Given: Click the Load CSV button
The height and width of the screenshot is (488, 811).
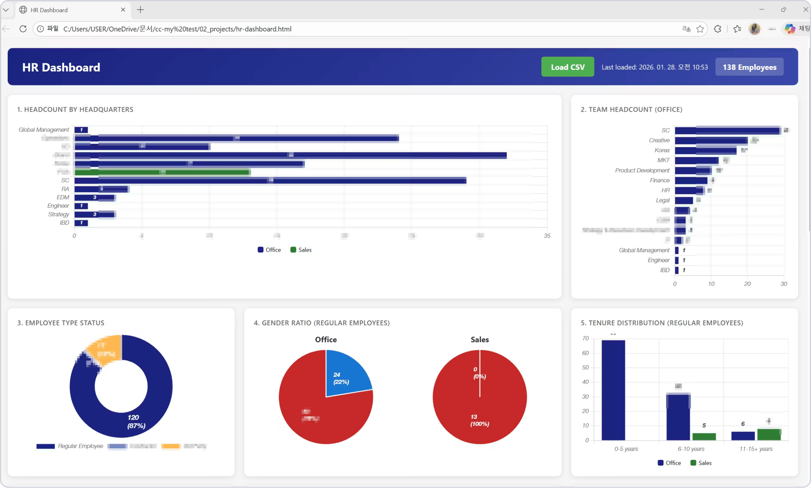Looking at the screenshot, I should pos(567,67).
